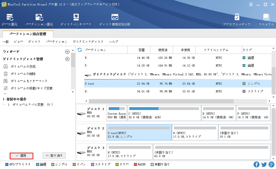276x169 pixels.
Task: Collapse the ダイナミックディスク管理 section
Action: click(67, 59)
